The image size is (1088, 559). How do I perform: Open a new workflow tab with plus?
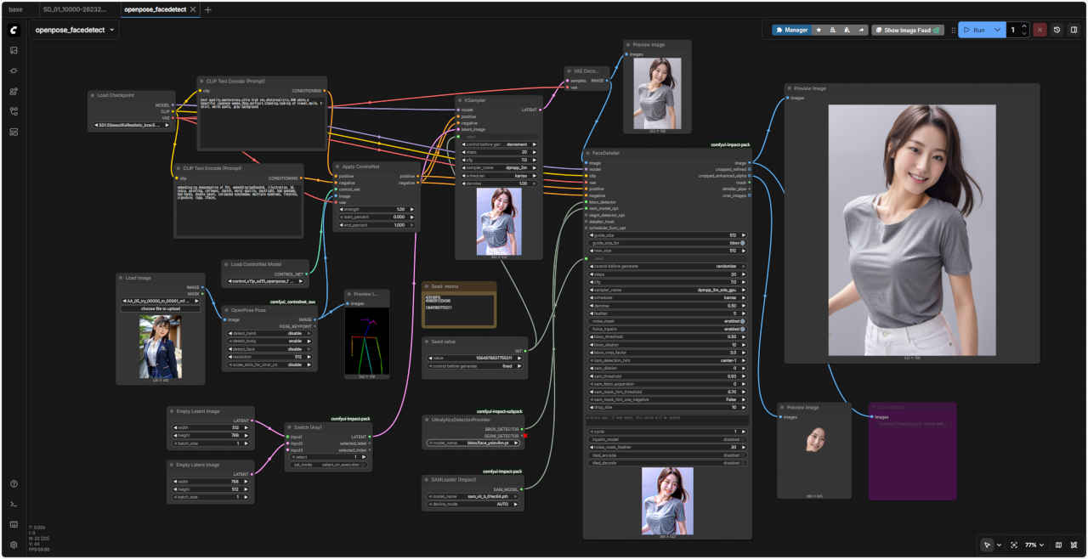pyautogui.click(x=208, y=9)
